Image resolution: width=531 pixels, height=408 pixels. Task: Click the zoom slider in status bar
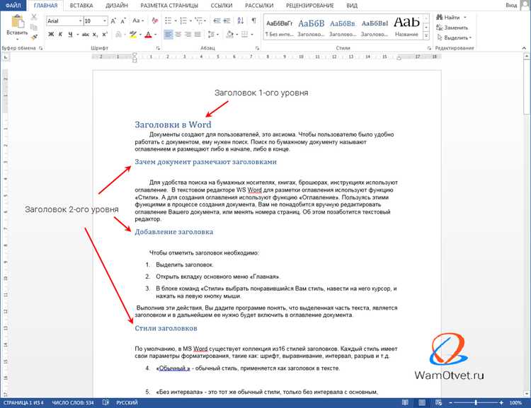coord(476,402)
